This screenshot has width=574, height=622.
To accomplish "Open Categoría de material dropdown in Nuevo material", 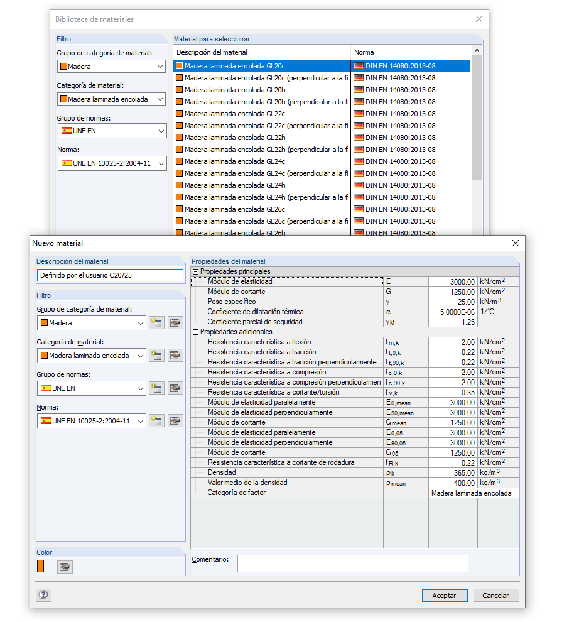I will click(x=92, y=356).
